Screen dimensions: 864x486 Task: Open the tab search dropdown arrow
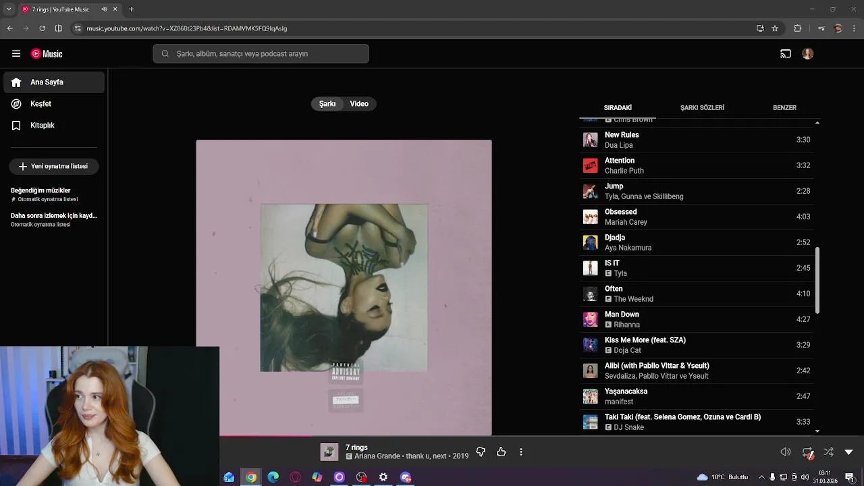pos(9,9)
